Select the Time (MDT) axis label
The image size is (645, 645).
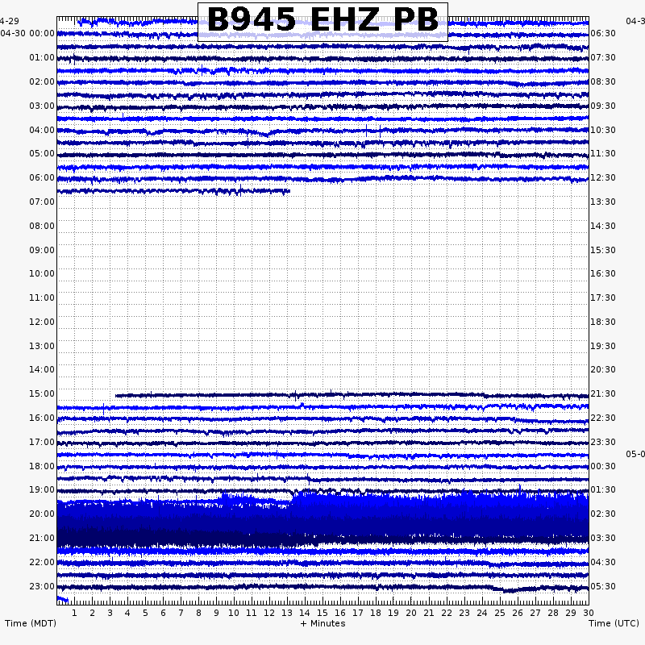click(x=31, y=623)
